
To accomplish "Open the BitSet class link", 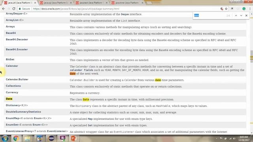I will (x=10, y=60).
